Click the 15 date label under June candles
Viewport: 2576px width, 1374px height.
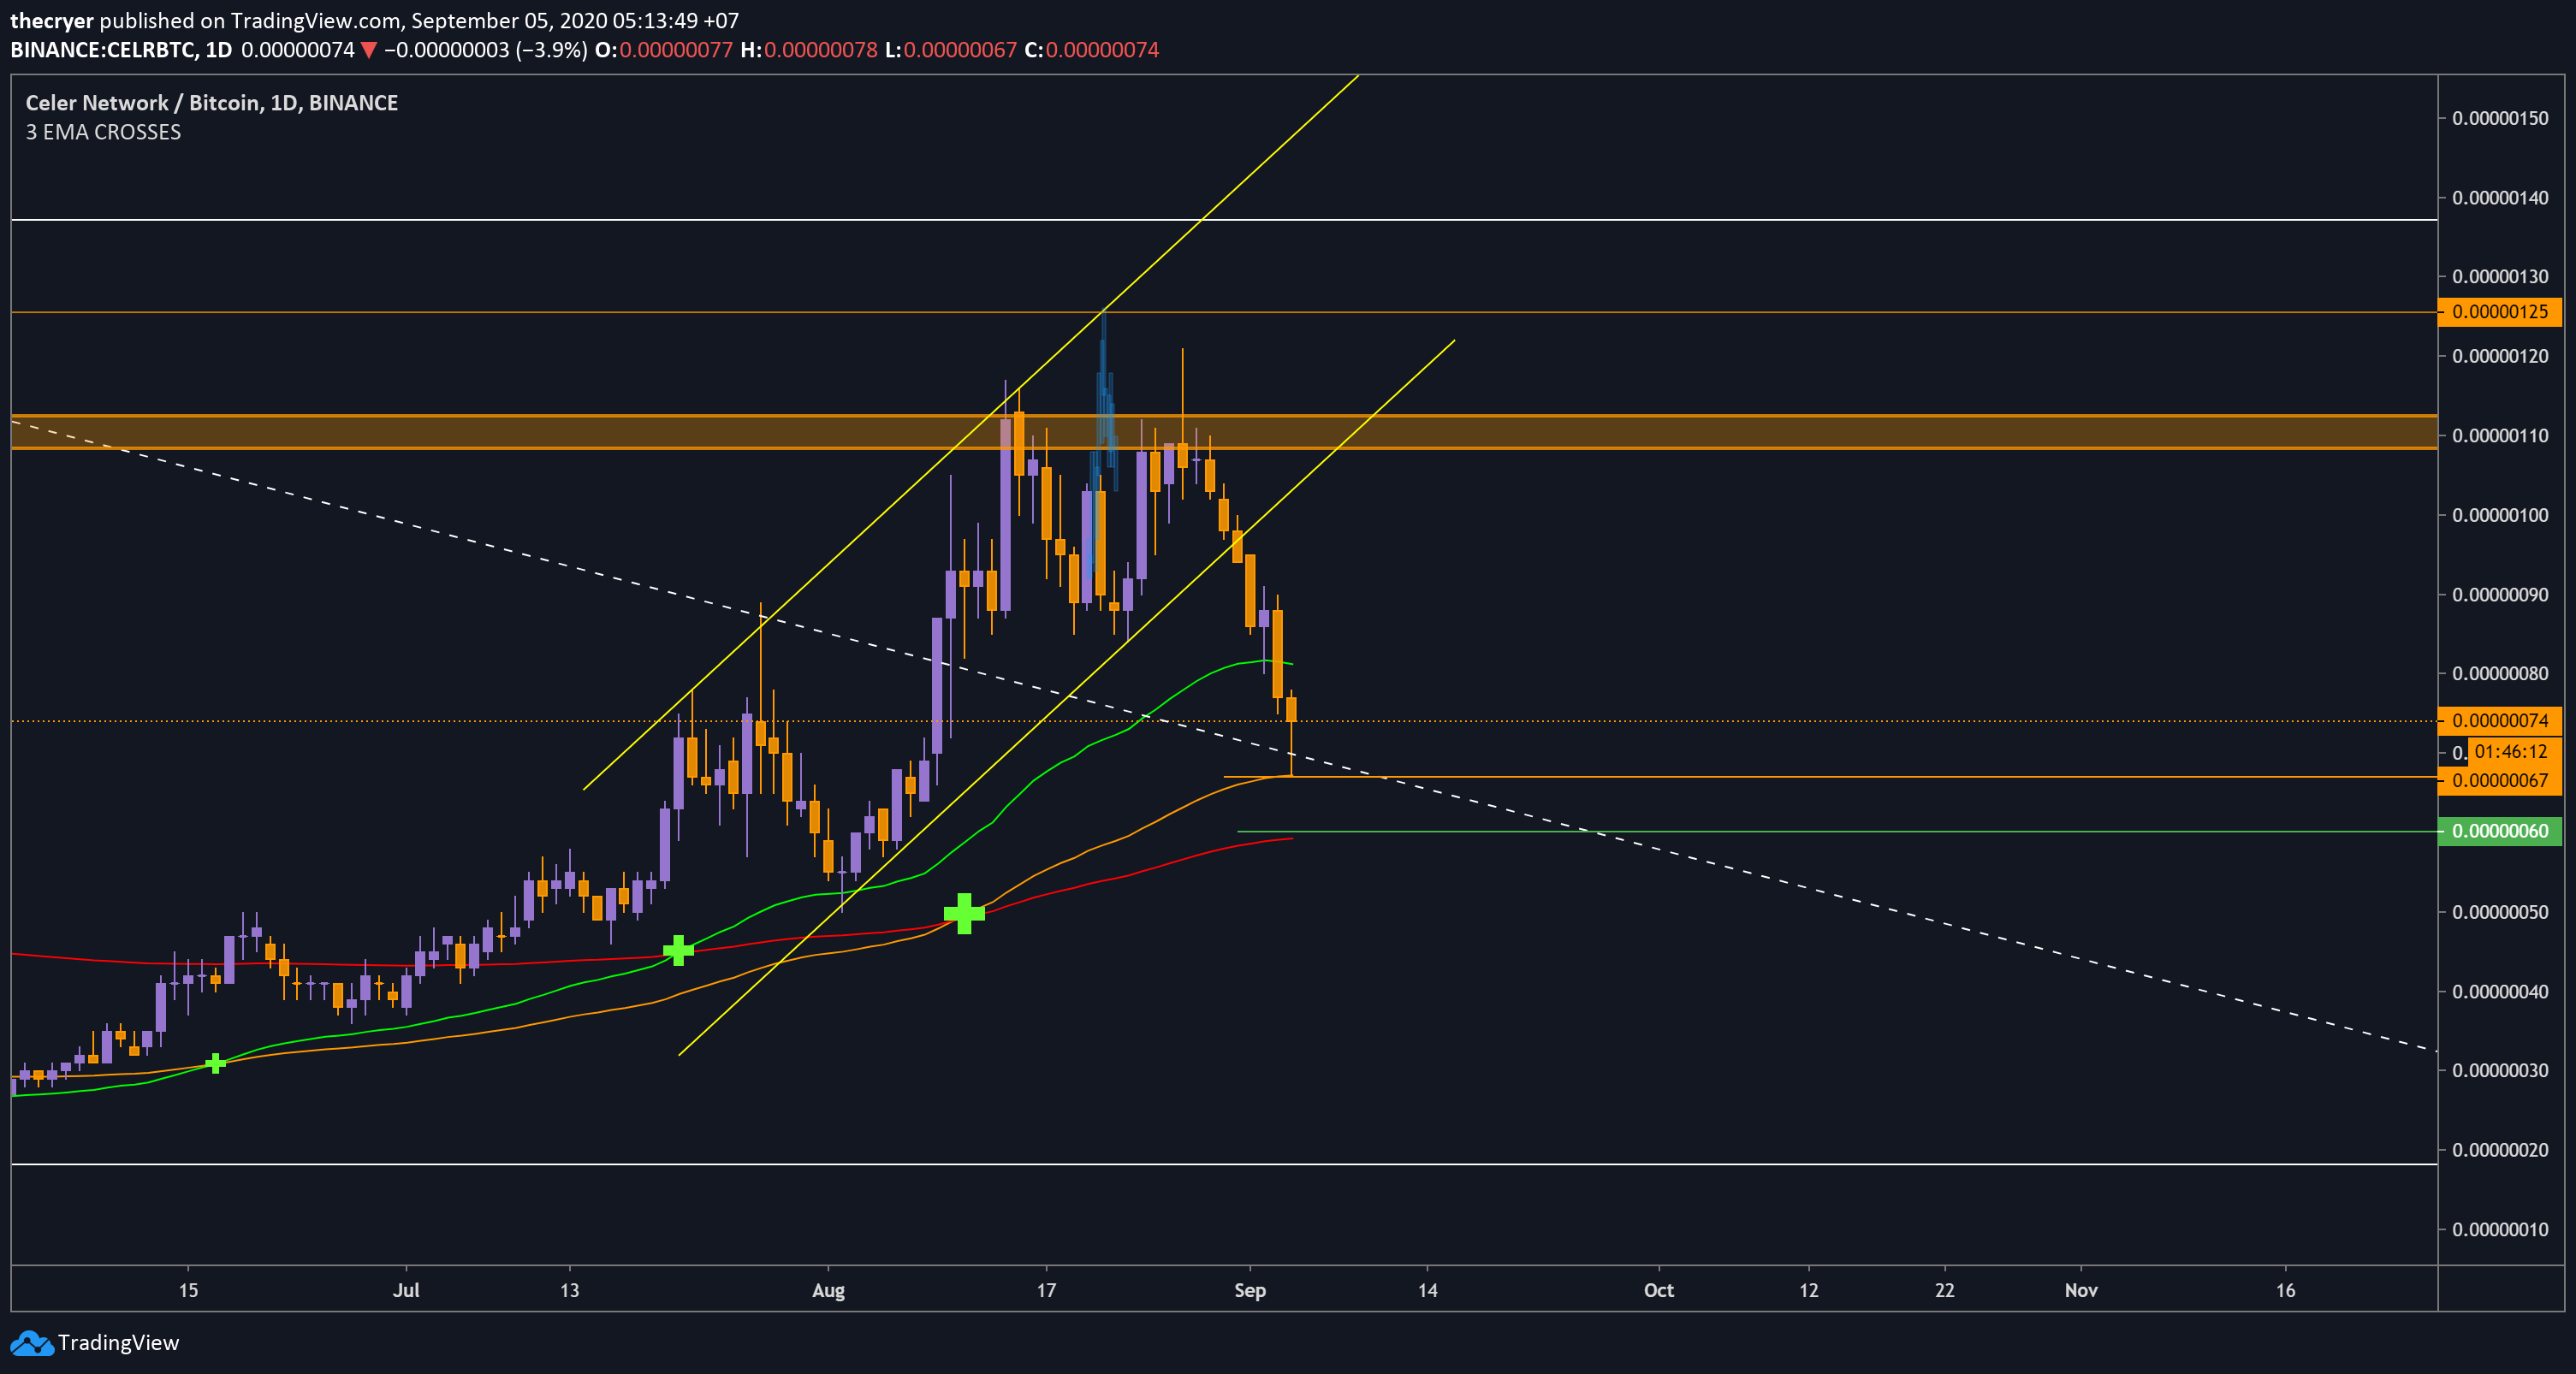click(188, 1290)
